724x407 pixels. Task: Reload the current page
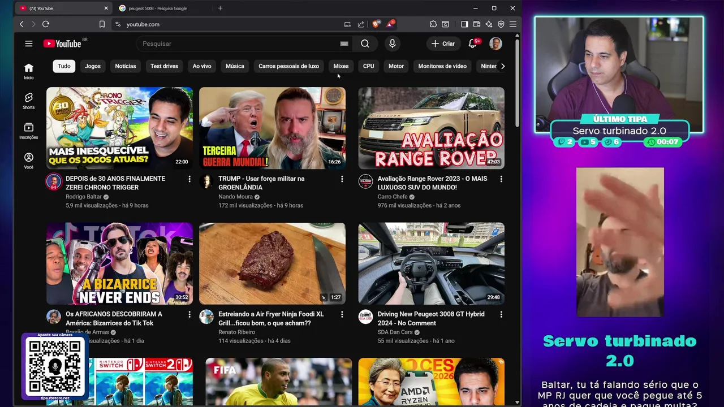(x=46, y=24)
